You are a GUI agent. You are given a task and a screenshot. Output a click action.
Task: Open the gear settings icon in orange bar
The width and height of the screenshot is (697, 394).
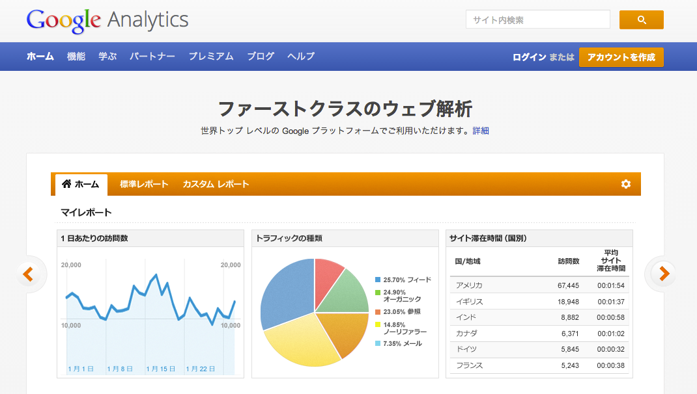click(626, 184)
